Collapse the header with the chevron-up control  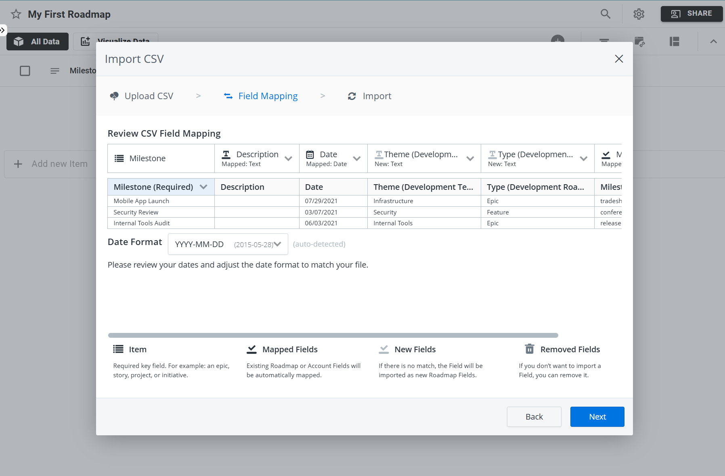tap(713, 41)
